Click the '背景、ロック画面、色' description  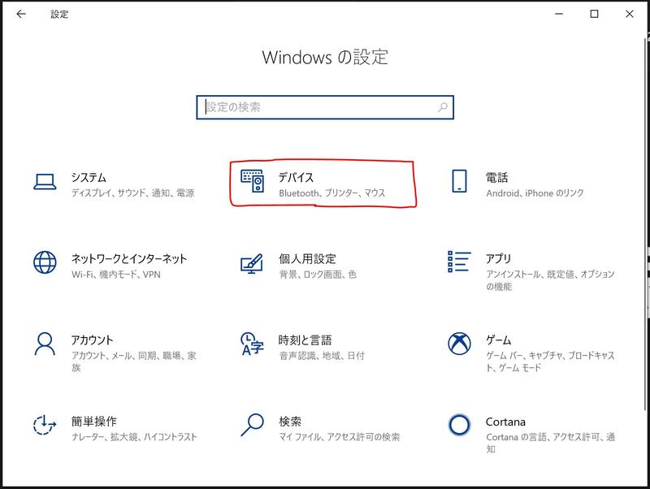[318, 275]
